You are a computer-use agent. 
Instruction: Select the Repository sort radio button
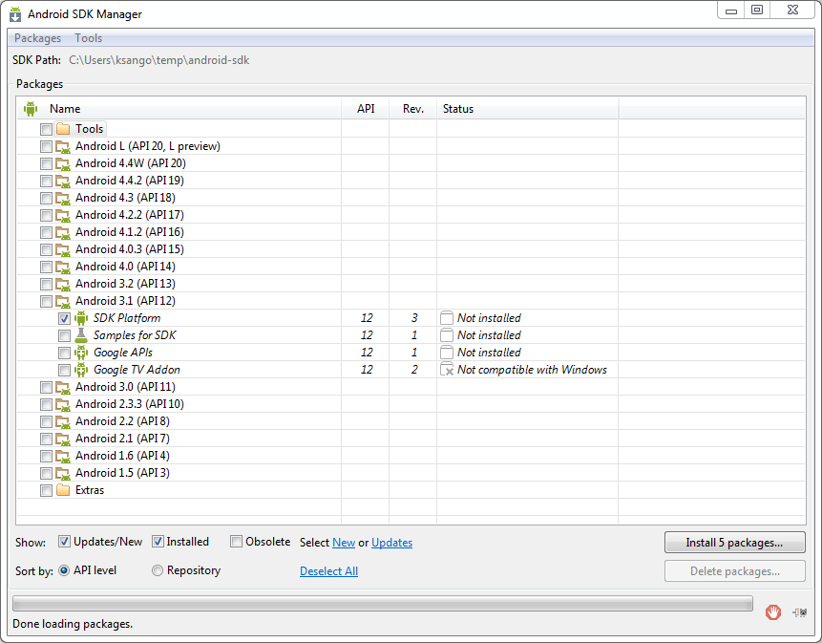pos(158,570)
